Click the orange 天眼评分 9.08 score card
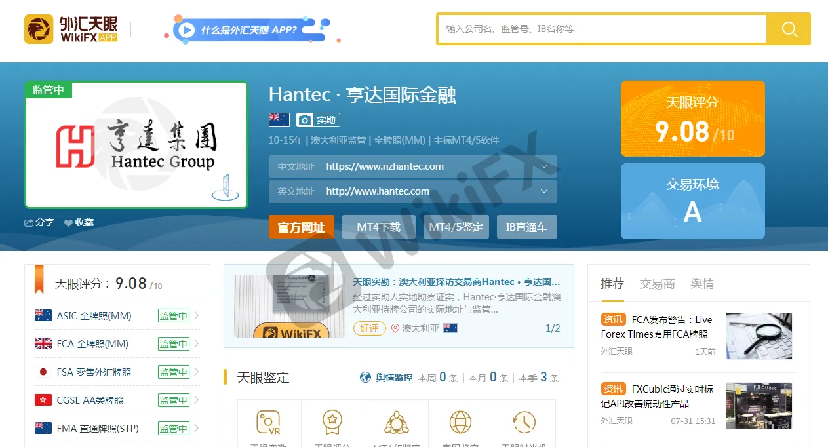828x447 pixels. [692, 119]
